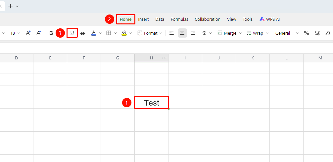This screenshot has width=333, height=162.
Task: Select column D header
Action: [16, 58]
